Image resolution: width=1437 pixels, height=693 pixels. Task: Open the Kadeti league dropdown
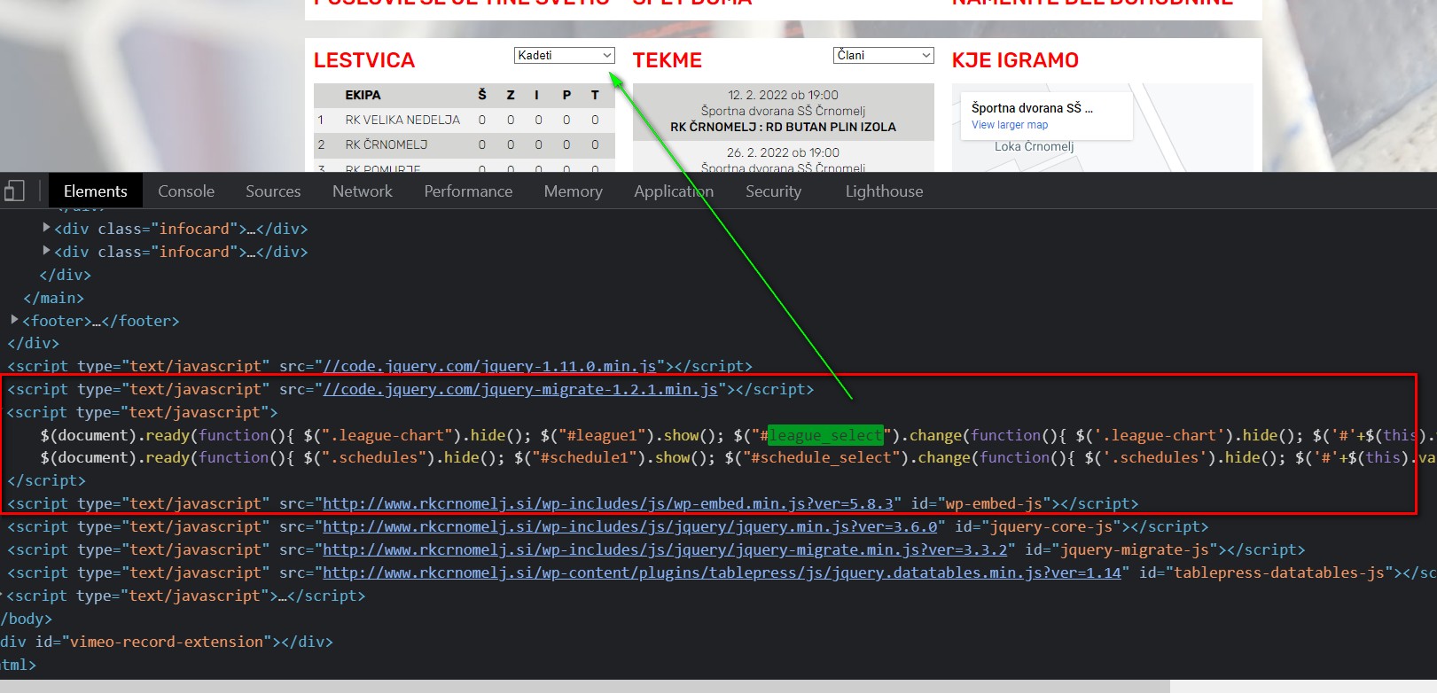pyautogui.click(x=564, y=55)
